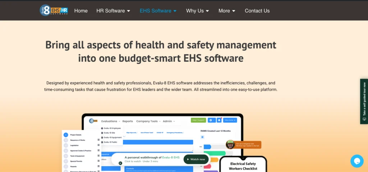The height and width of the screenshot is (172, 368).
Task: Click the drag handle beside Tools & Equipment
Action: pos(98,156)
